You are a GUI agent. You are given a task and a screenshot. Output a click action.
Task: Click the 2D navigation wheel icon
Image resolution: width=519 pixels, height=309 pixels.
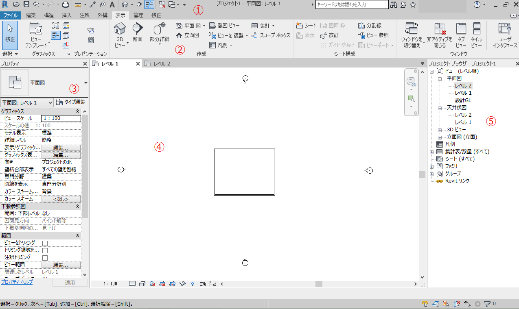(x=411, y=81)
